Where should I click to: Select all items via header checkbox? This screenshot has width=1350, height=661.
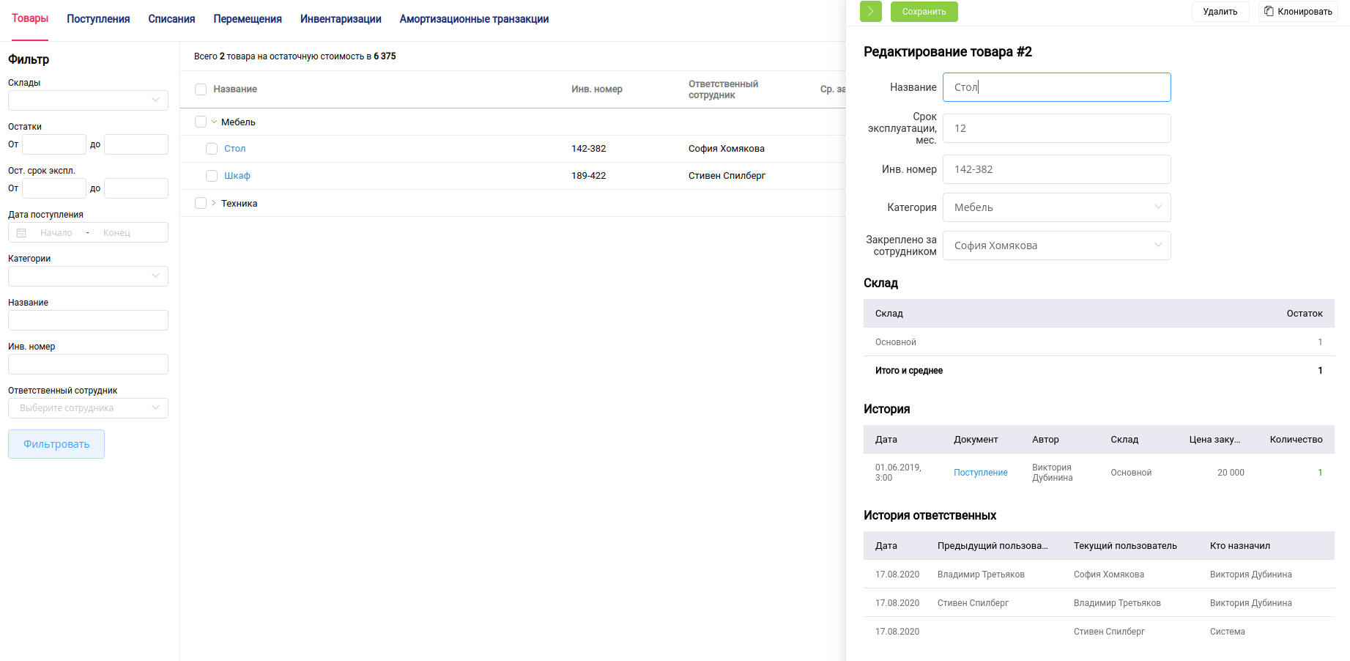coord(201,89)
